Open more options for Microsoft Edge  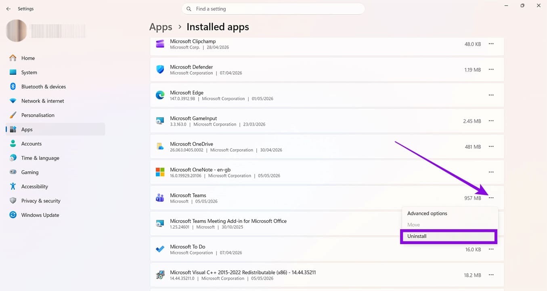pos(491,95)
